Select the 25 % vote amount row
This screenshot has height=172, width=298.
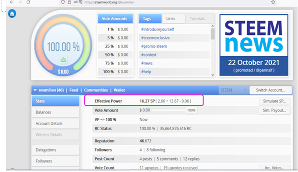click(x=115, y=46)
